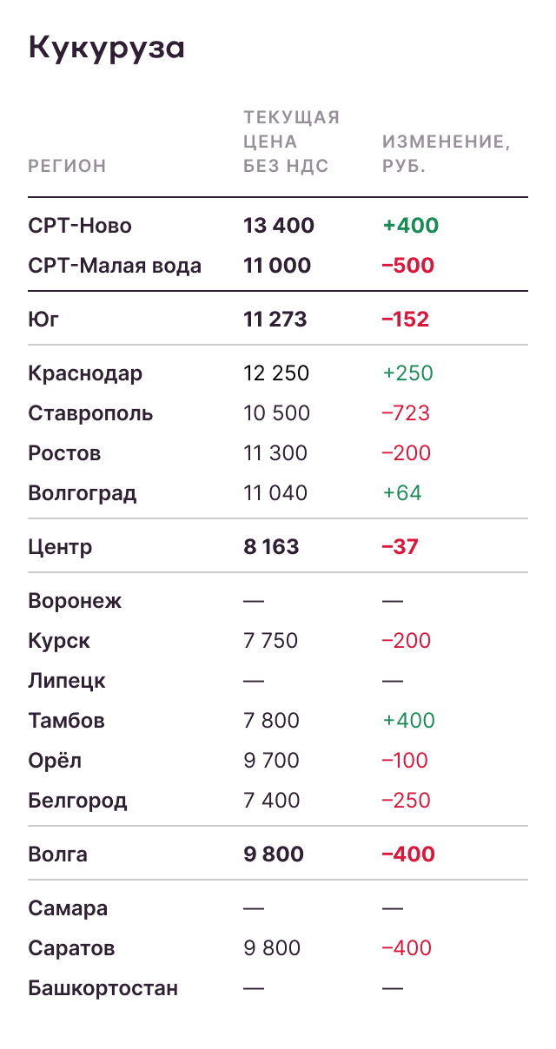The width and height of the screenshot is (556, 1049).
Task: Click the Волгоград region name
Action: point(83,493)
